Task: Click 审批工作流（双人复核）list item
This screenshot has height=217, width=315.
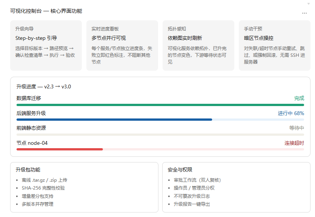Action: [x=197, y=180]
